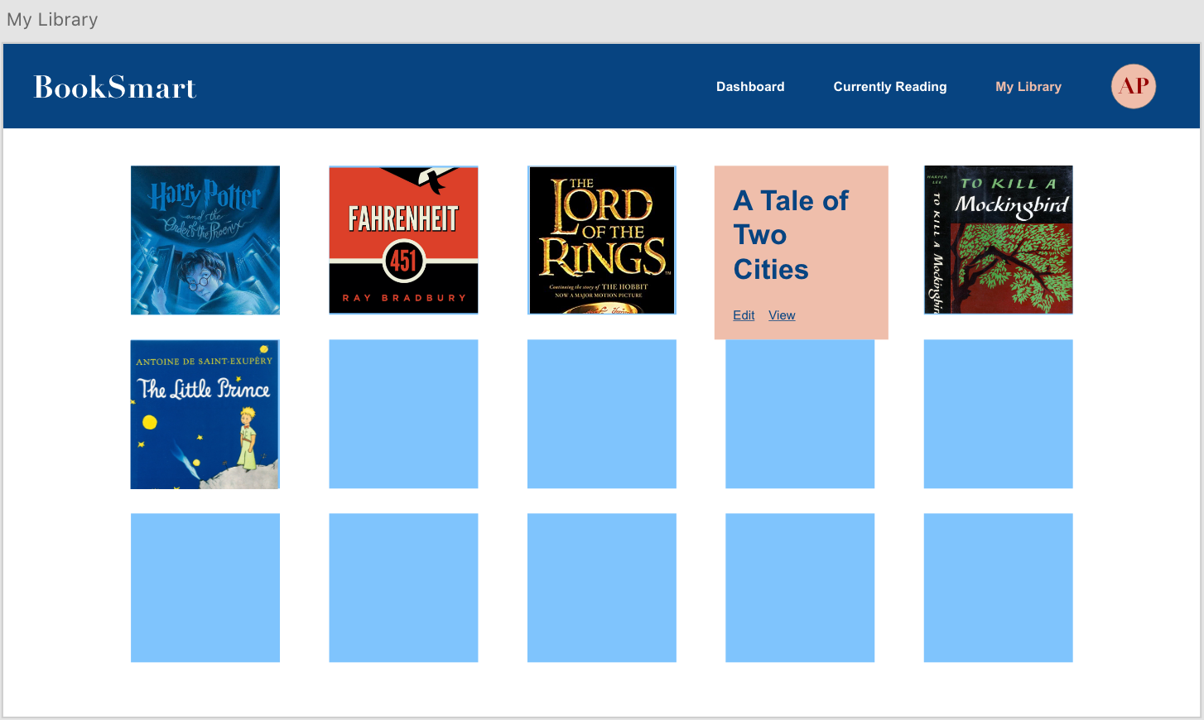The image size is (1204, 720).
Task: Go to the Dashboard nav item
Action: (x=750, y=87)
